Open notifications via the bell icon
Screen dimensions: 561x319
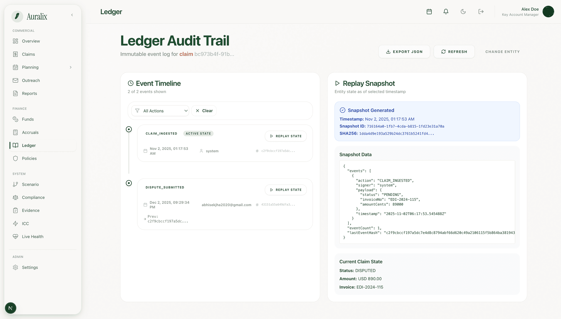(446, 11)
